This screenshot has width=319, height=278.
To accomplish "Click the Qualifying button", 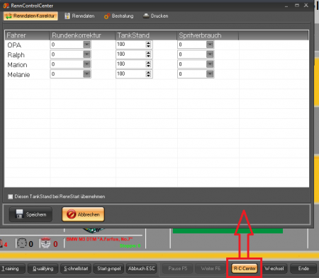I will [43, 269].
